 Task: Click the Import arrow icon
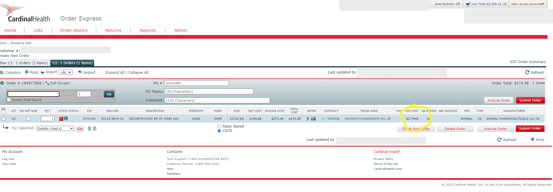(x=80, y=72)
